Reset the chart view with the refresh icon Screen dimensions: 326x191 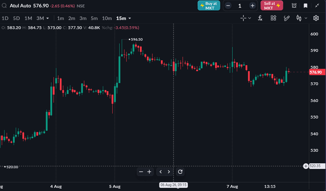tap(180, 172)
